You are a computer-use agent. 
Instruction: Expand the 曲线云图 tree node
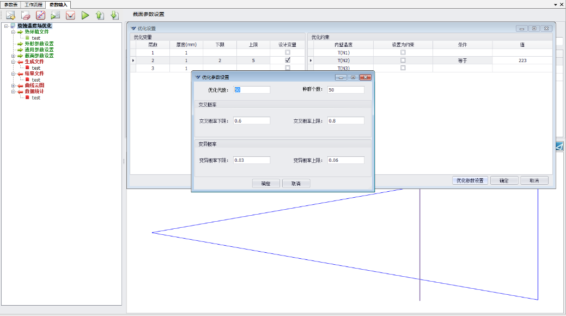pos(13,86)
